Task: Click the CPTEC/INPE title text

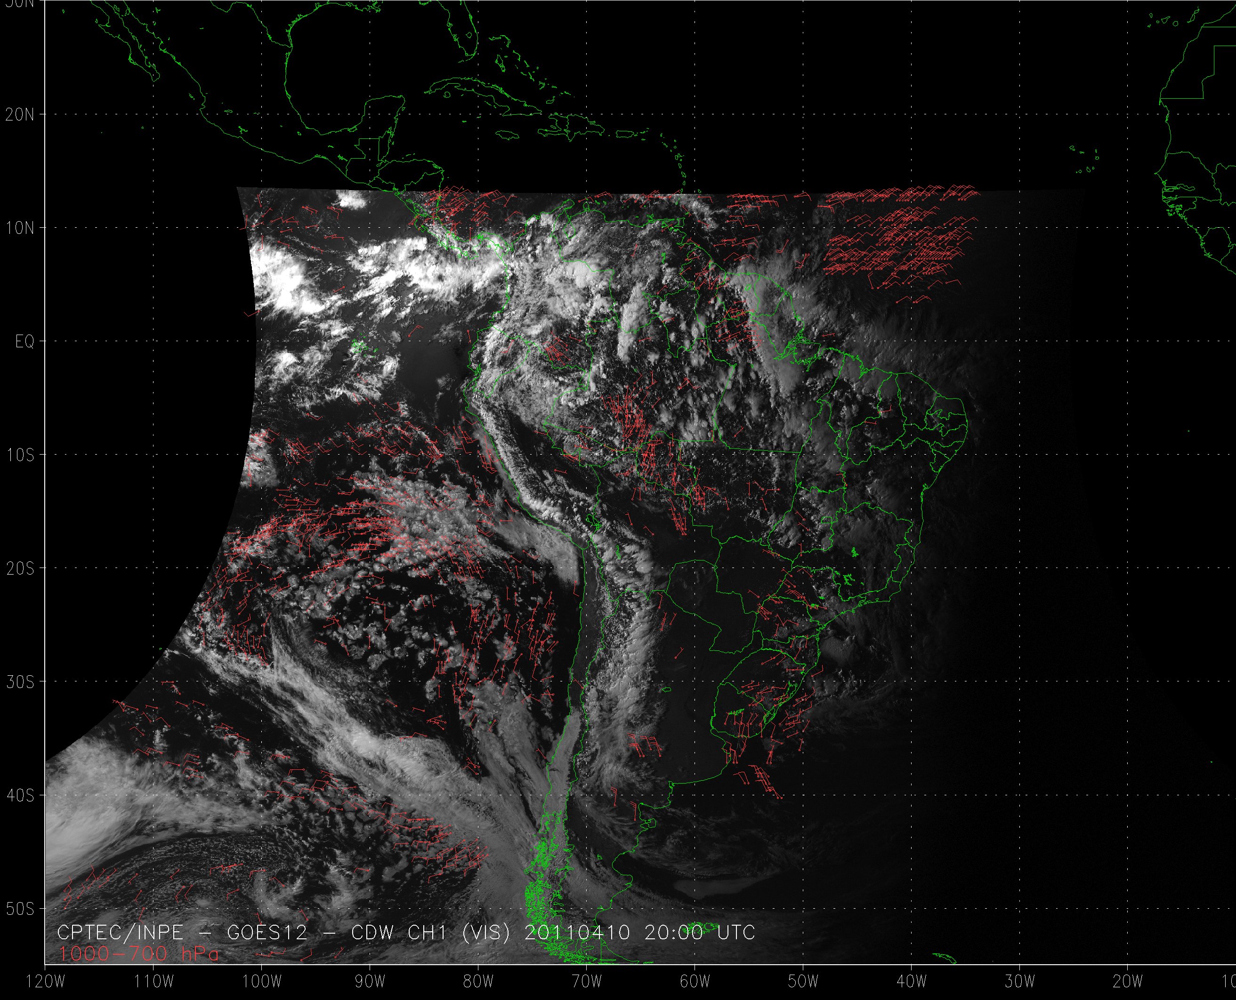Action: point(120,933)
